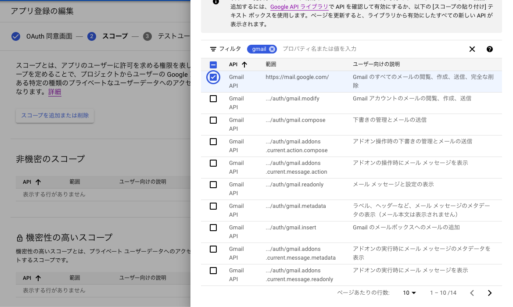Click description 下書きの管理とメールの送信
Screen dimensions: 513x307
point(390,120)
